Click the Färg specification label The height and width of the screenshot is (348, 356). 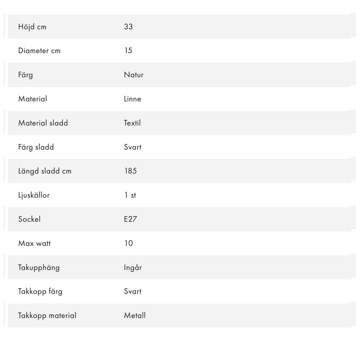point(26,75)
